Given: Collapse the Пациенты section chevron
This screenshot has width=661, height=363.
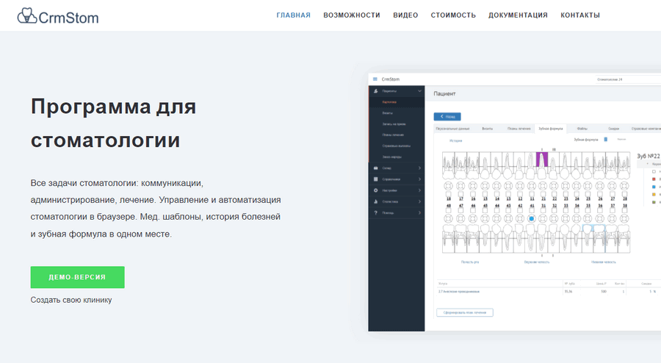Looking at the screenshot, I should [x=419, y=90].
